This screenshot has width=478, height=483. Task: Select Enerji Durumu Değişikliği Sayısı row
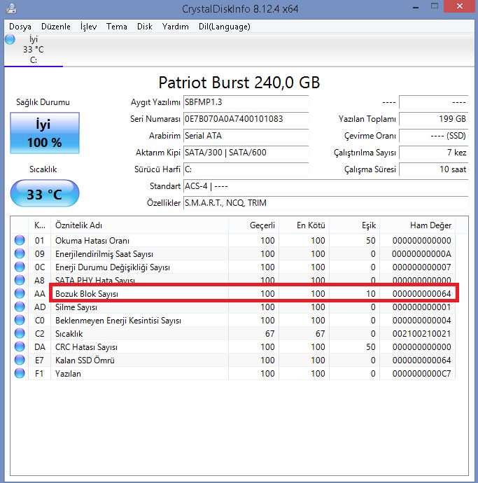(x=233, y=267)
